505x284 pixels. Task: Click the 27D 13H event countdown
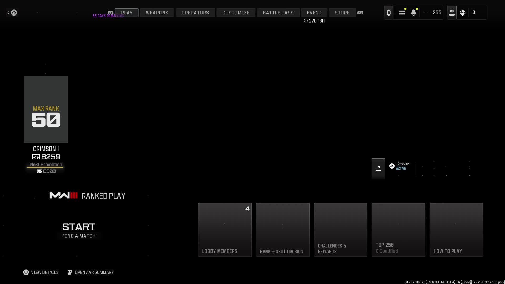[317, 21]
